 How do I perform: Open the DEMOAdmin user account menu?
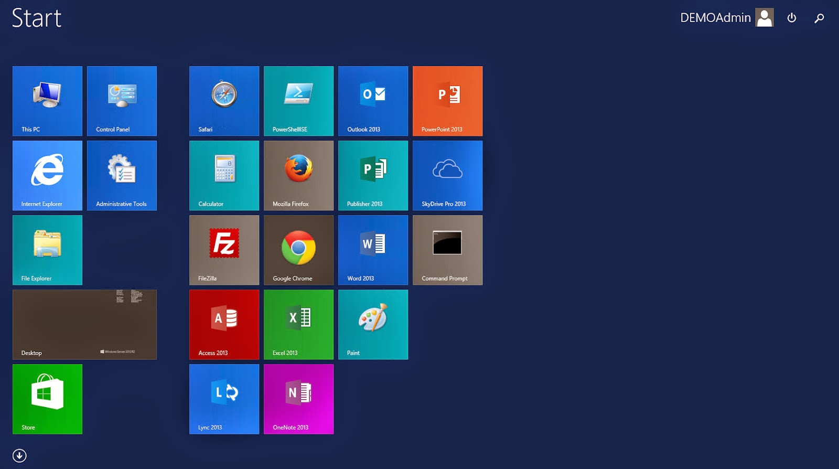coord(726,17)
